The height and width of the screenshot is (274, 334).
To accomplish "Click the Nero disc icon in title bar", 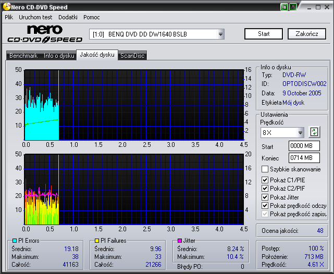I will point(7,7).
